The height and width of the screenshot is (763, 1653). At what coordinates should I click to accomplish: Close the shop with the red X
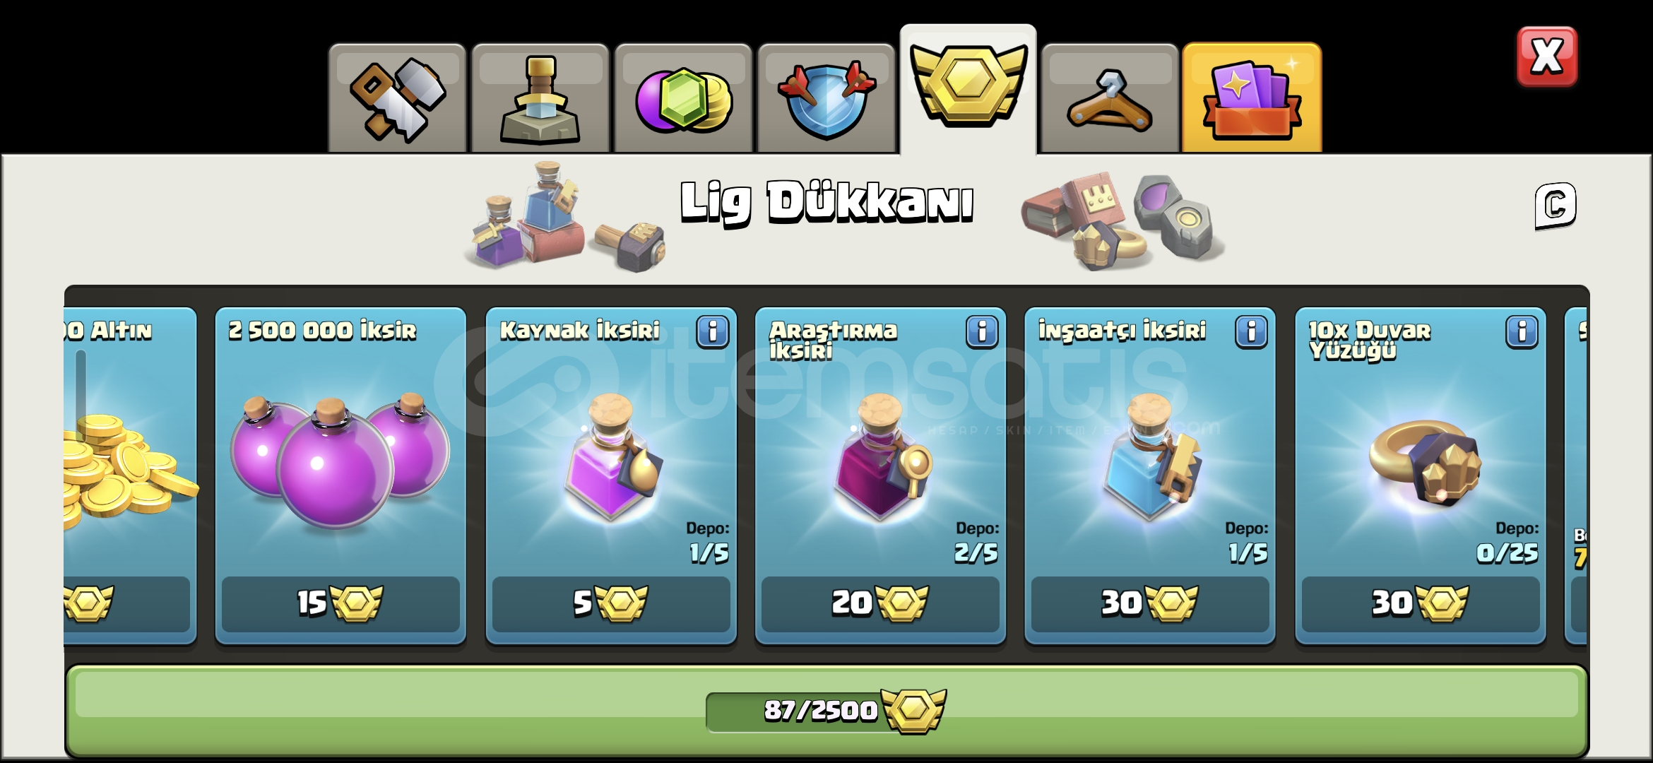coord(1546,57)
